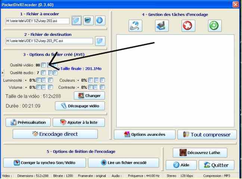Decrease the Luminosité percentage
Image resolution: width=242 pixels, height=179 pixels.
tap(38, 80)
